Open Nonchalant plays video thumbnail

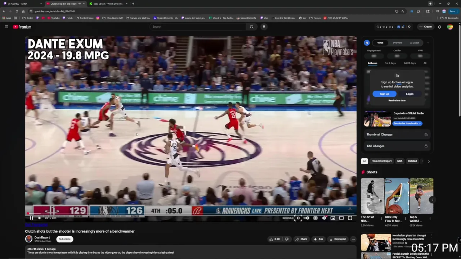pyautogui.click(x=376, y=242)
